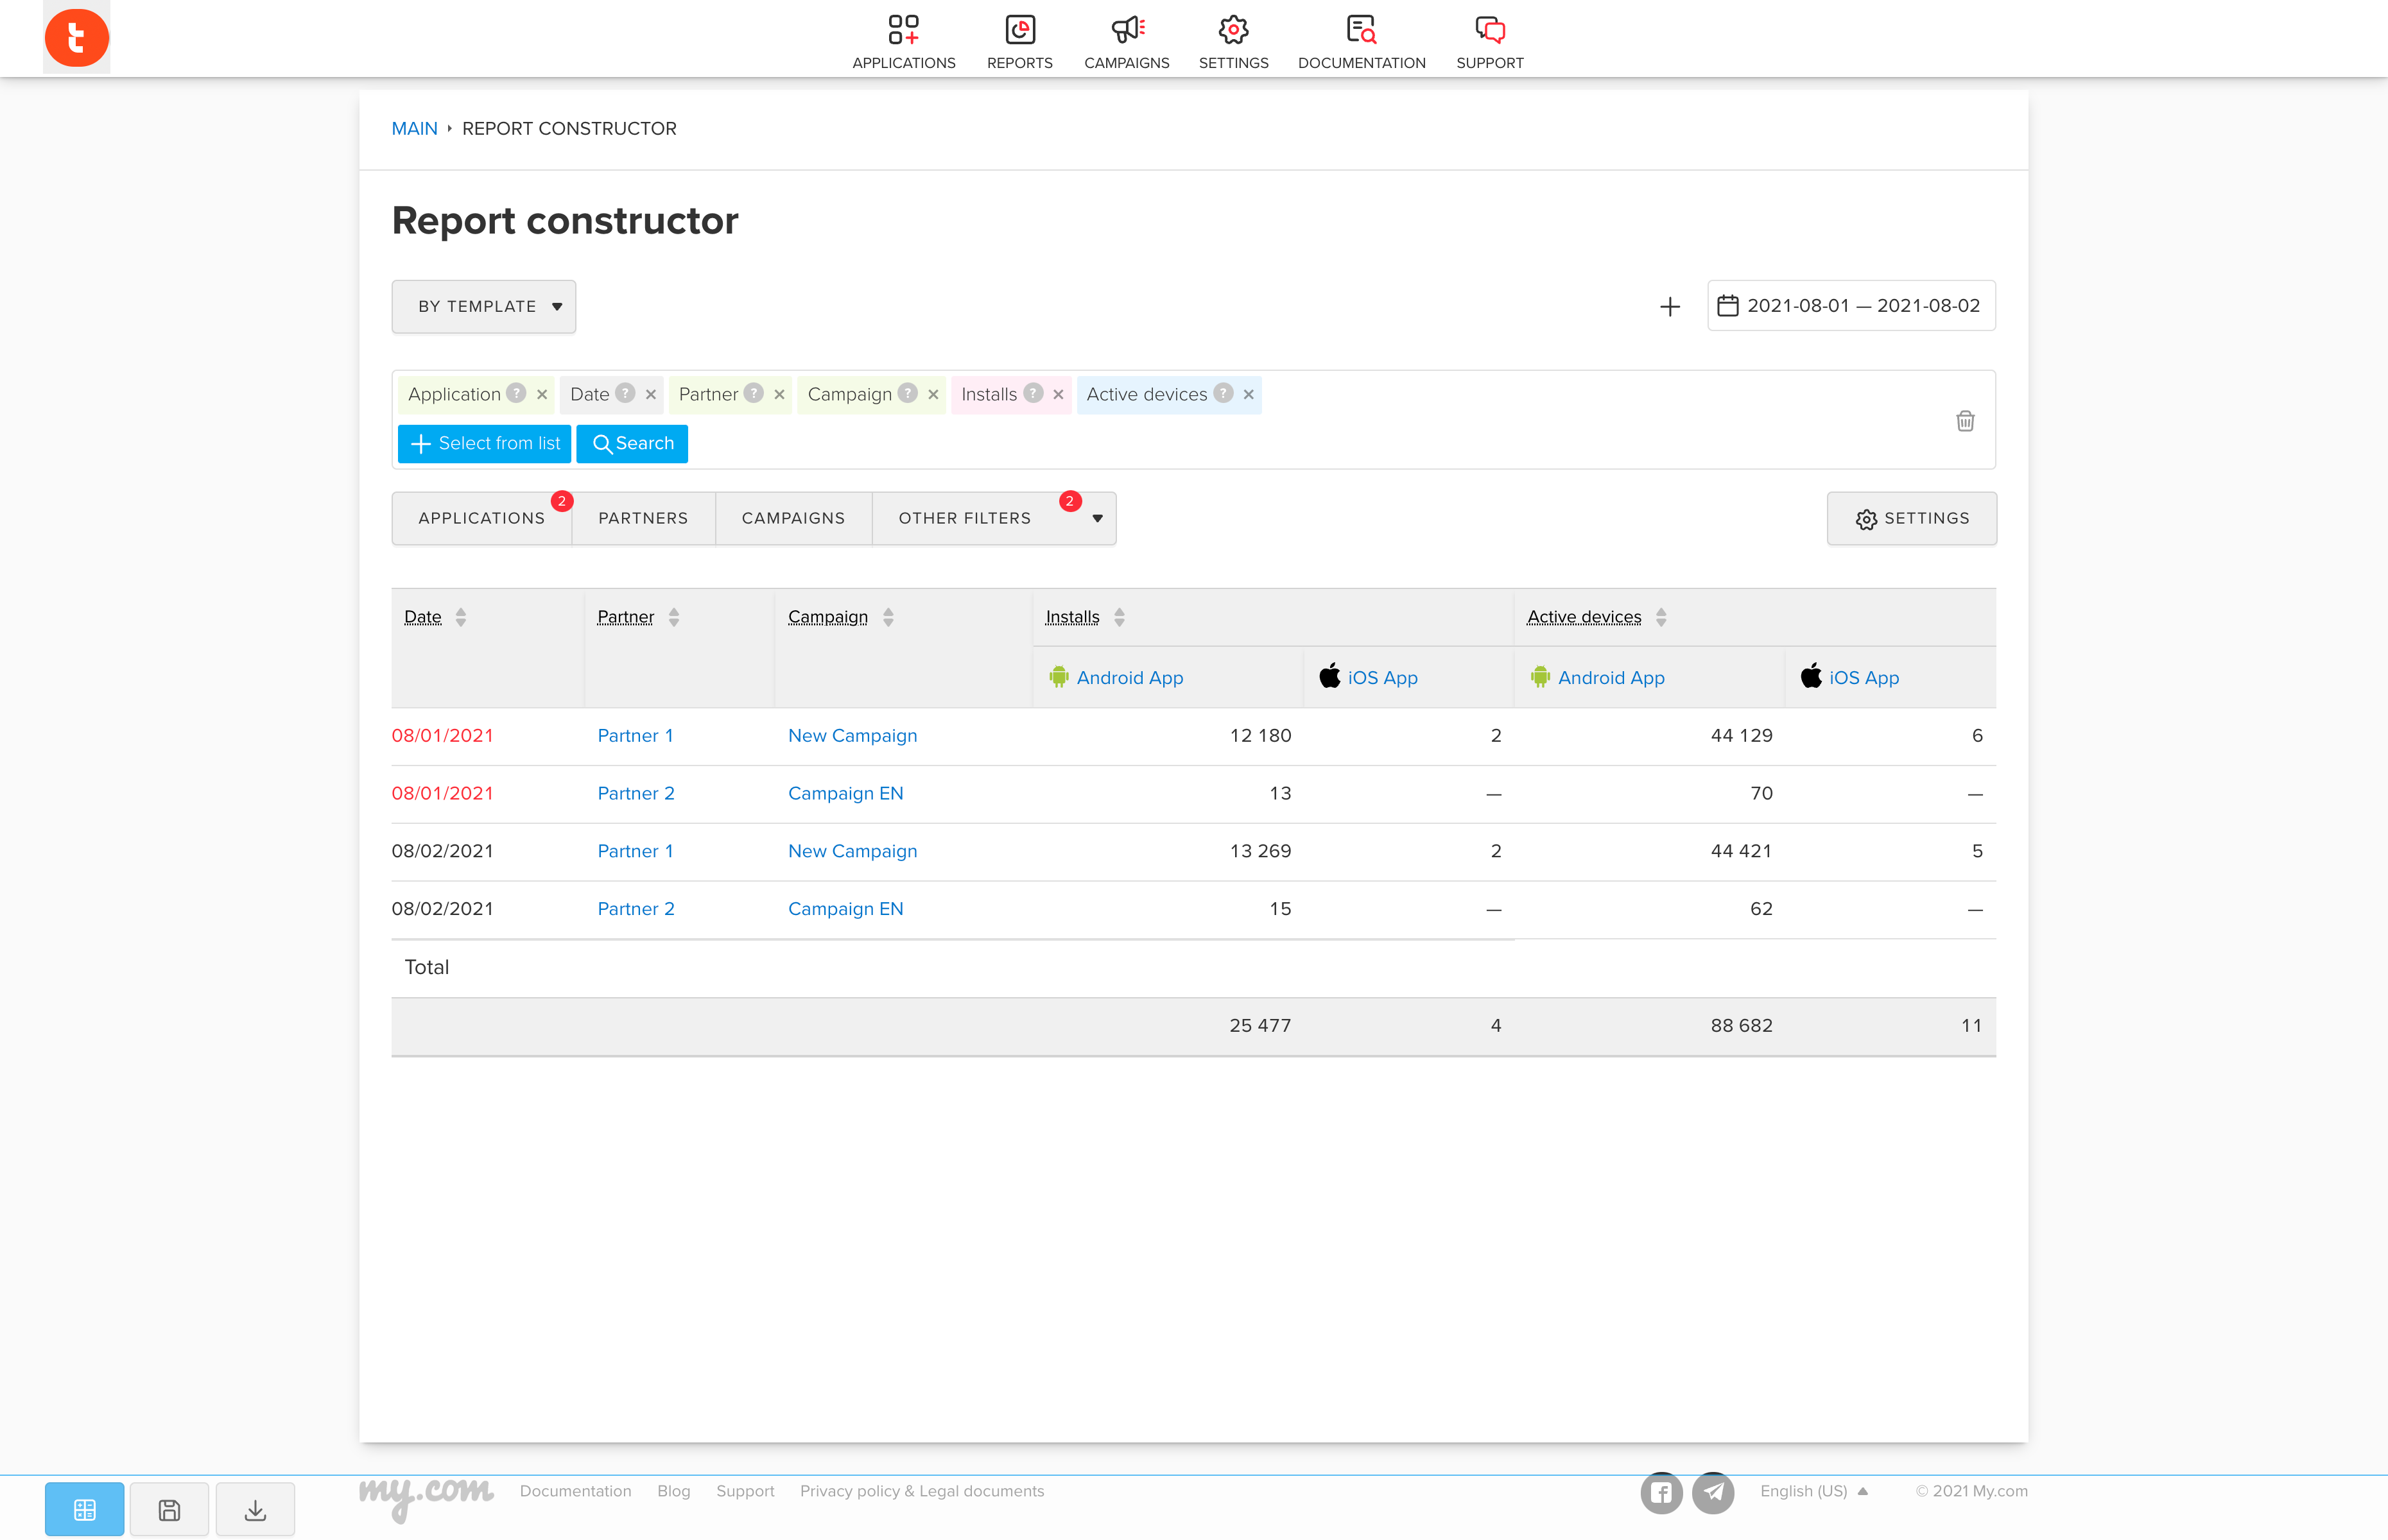Image resolution: width=2388 pixels, height=1540 pixels.
Task: Remove the Application chip
Action: 542,395
